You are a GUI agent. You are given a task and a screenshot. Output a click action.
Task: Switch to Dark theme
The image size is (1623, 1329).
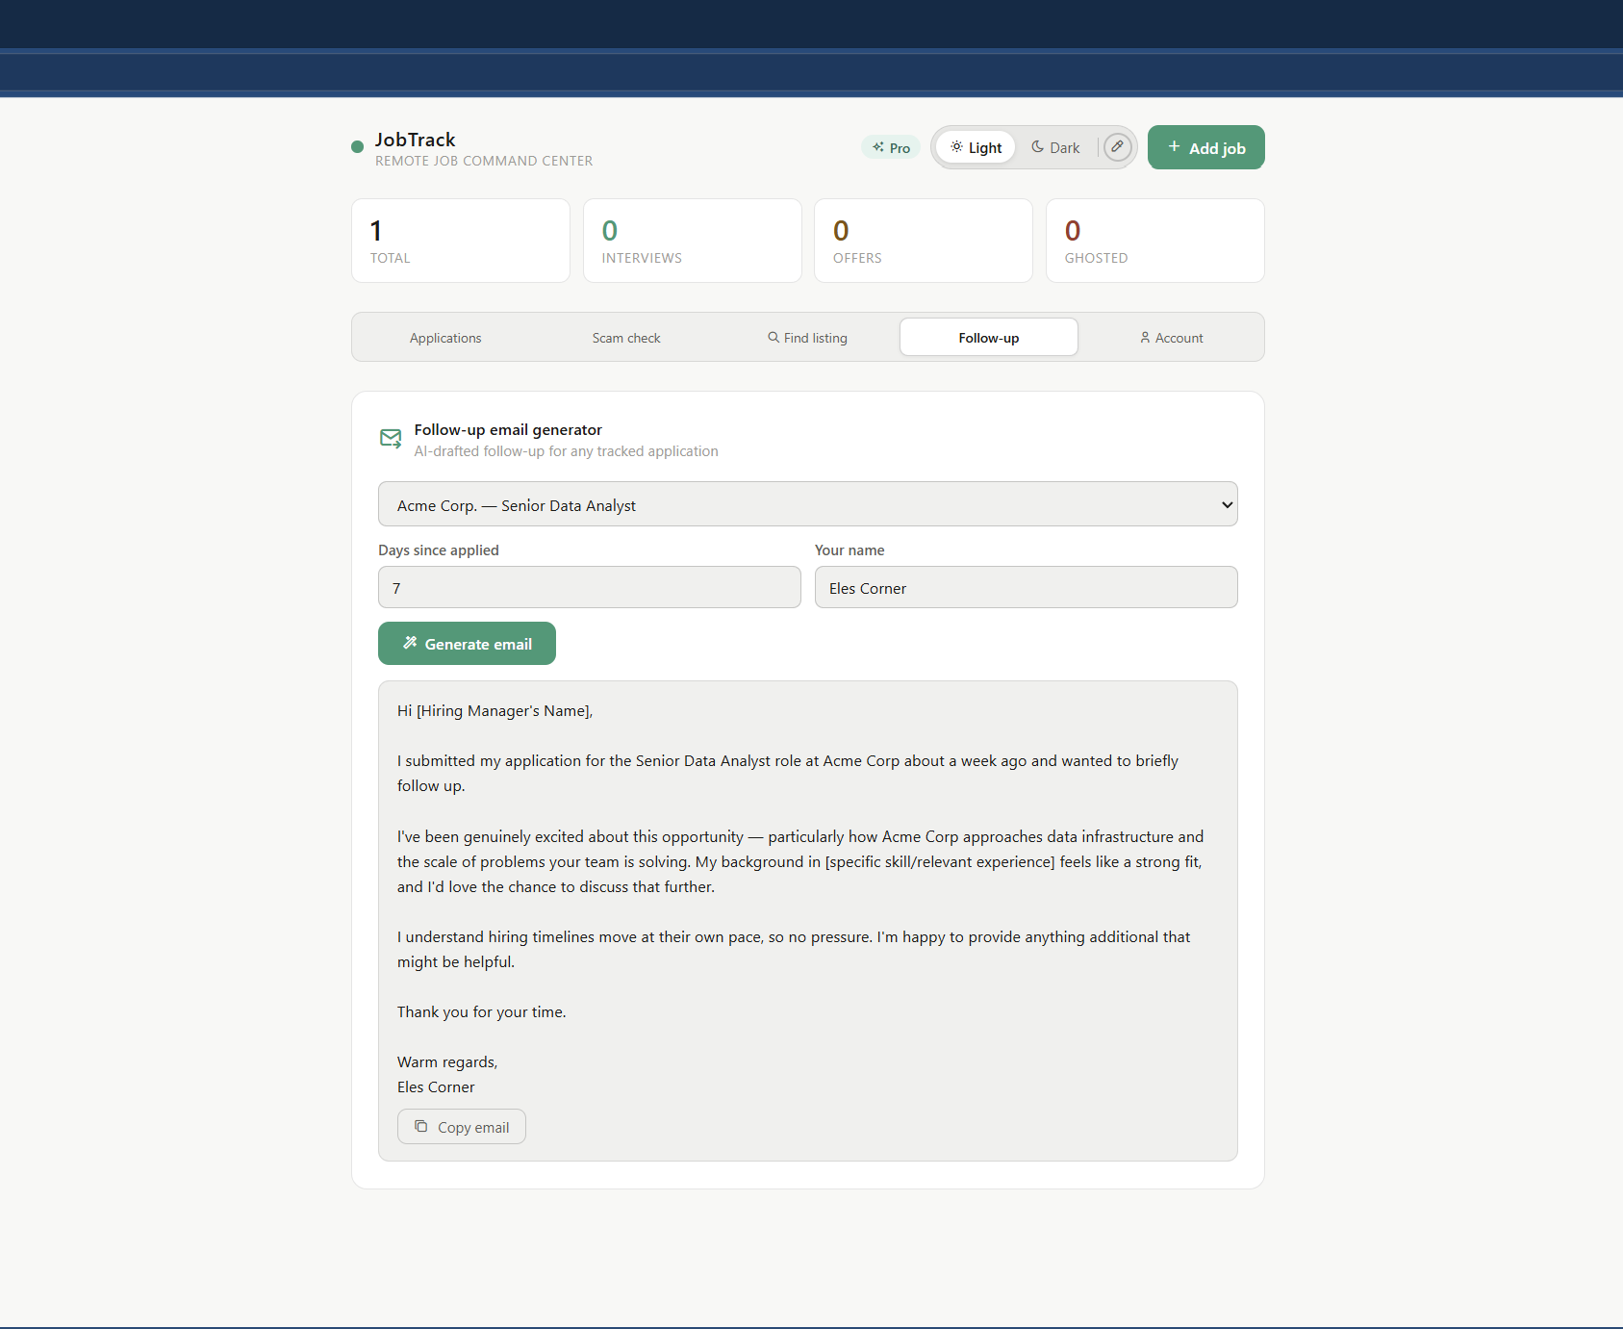(x=1055, y=147)
